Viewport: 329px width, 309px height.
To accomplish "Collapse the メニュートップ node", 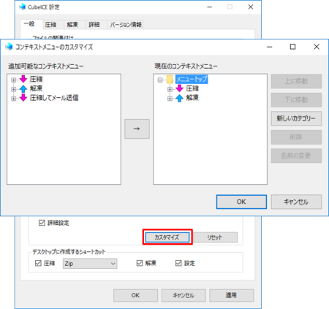I will (160, 80).
